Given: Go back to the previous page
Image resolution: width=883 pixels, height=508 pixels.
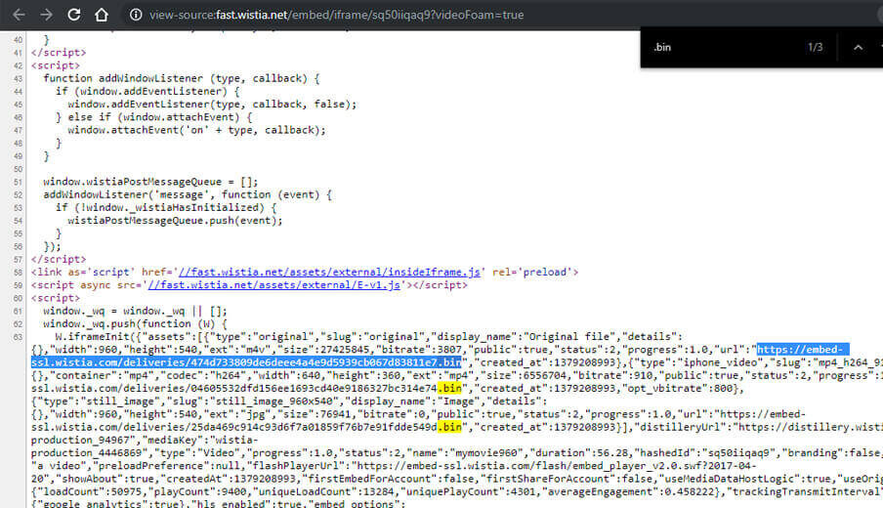Looking at the screenshot, I should click(x=19, y=15).
